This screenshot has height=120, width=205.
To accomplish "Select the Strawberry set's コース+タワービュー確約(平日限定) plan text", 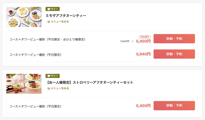I will (x=35, y=106).
